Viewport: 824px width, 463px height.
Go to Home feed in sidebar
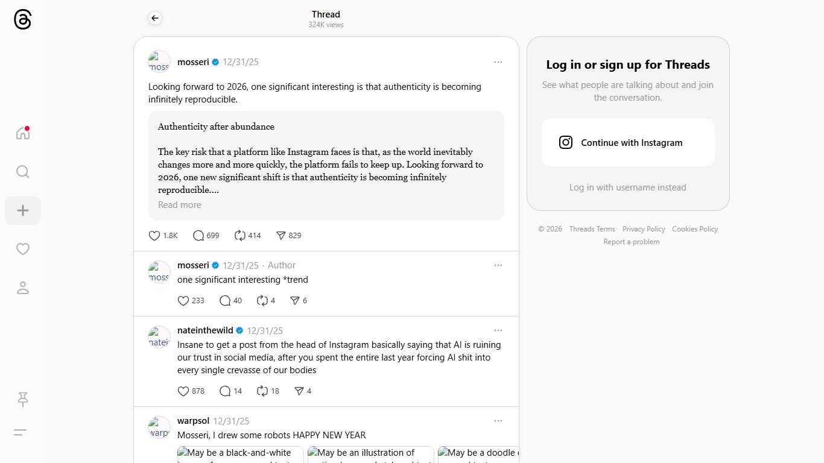pos(23,133)
